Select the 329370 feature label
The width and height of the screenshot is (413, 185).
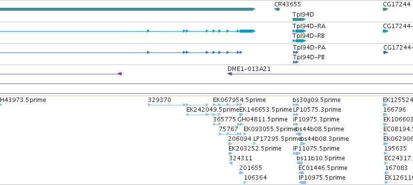point(159,100)
